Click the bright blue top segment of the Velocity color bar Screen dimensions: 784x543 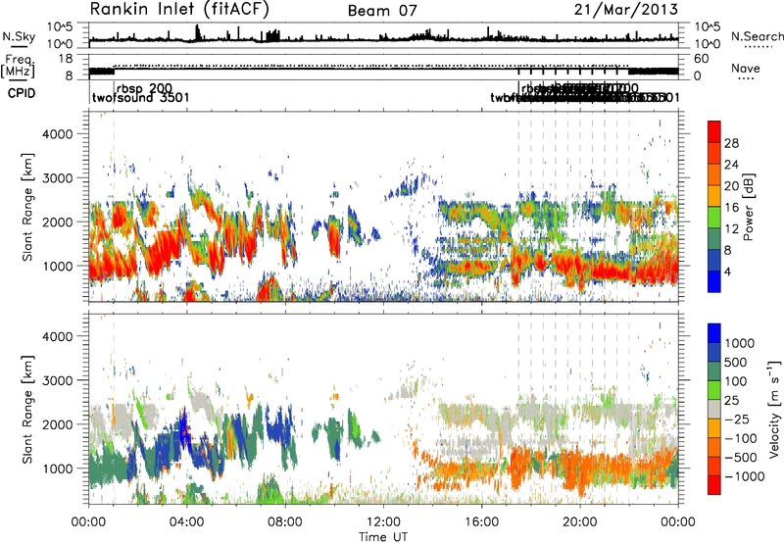(x=714, y=333)
